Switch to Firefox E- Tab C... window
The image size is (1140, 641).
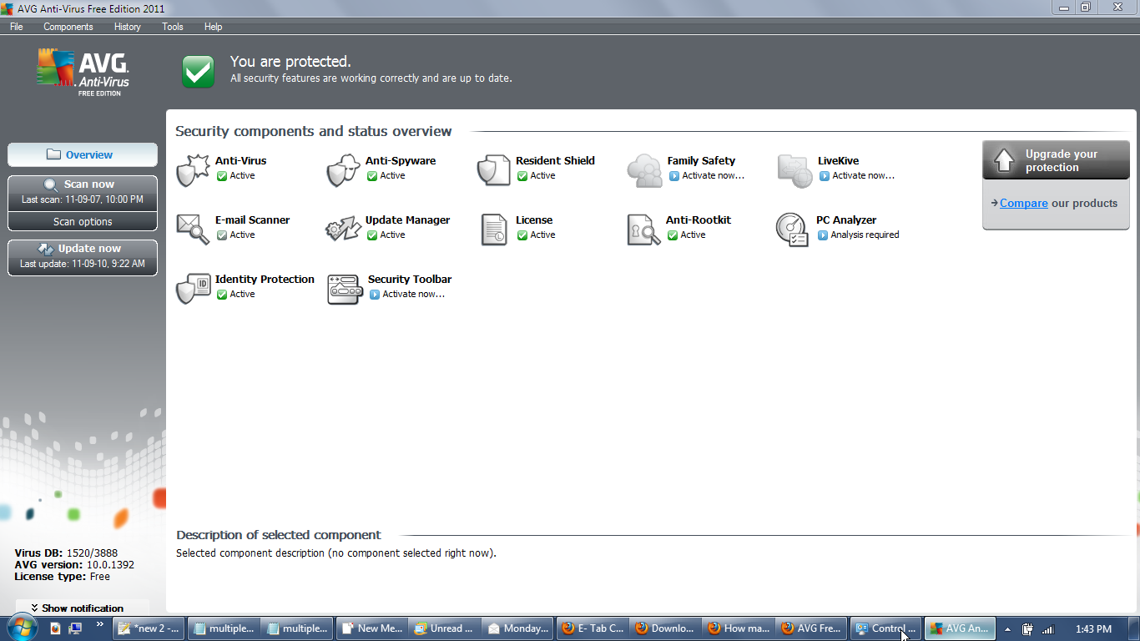[x=592, y=628]
